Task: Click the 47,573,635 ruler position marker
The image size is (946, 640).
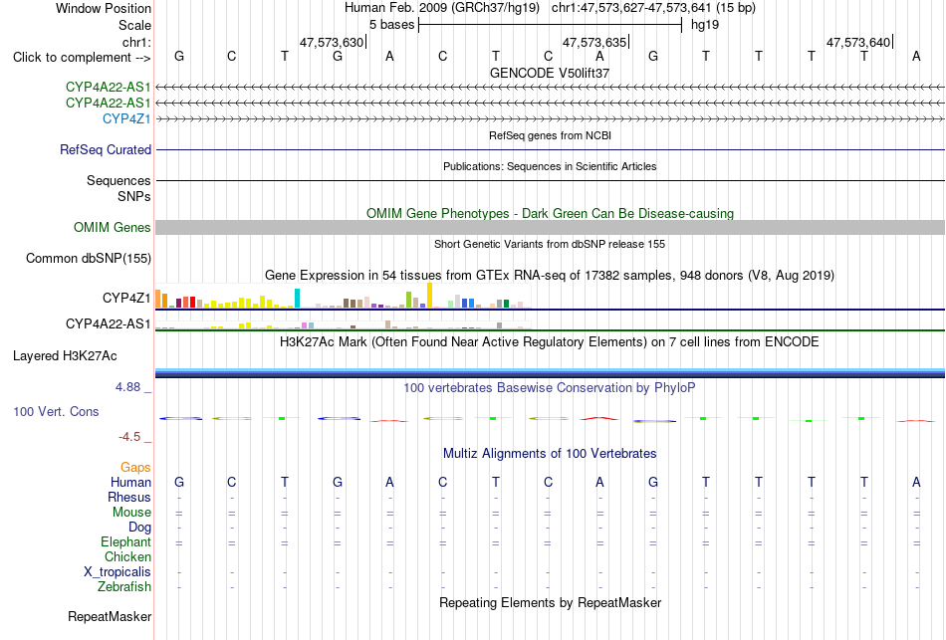Action: (x=595, y=42)
